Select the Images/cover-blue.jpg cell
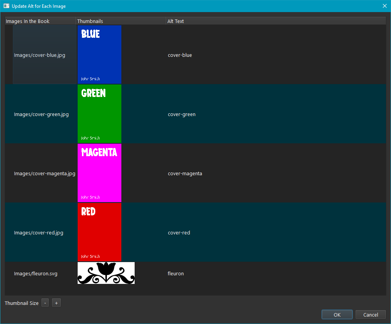Image resolution: width=391 pixels, height=324 pixels. [x=44, y=55]
